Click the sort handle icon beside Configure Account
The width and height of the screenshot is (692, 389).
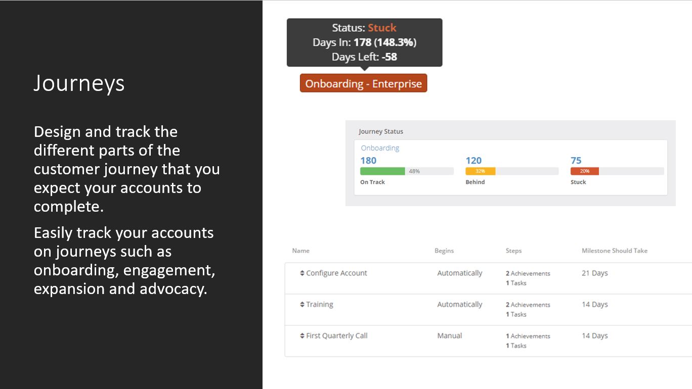(302, 273)
